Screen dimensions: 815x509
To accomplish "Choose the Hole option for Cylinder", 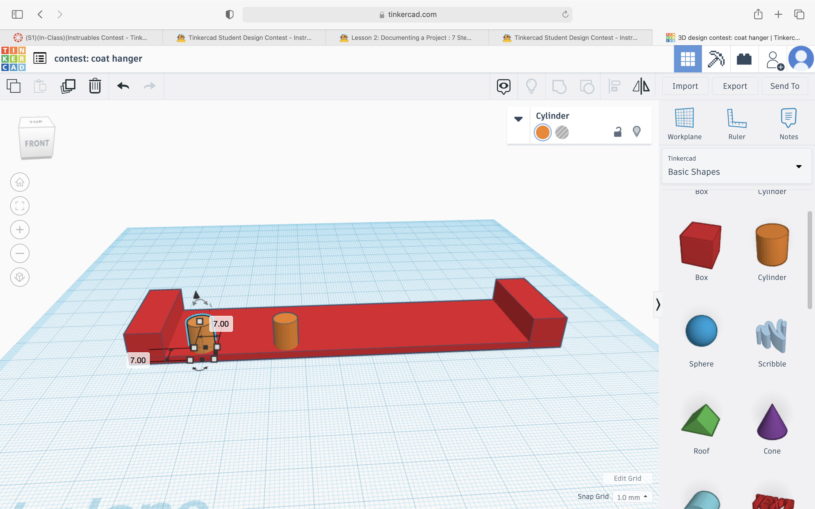I will tap(562, 132).
